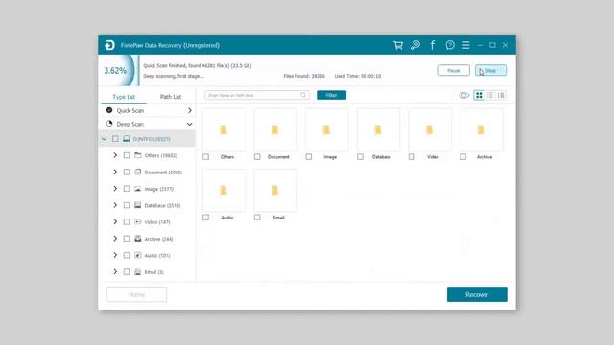Collapse the Deep Scan section
Viewport: 614px width, 345px height.
pos(190,124)
